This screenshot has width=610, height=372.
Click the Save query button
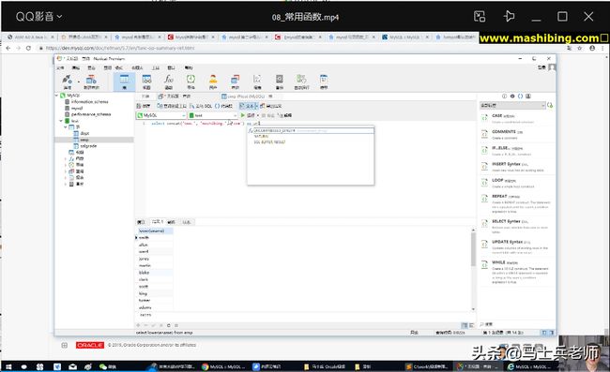[x=144, y=106]
